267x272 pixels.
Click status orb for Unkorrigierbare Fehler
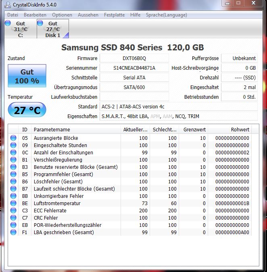(x=13, y=196)
